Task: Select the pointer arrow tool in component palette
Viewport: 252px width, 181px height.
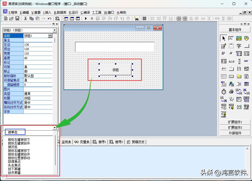Action: pyautogui.click(x=223, y=39)
